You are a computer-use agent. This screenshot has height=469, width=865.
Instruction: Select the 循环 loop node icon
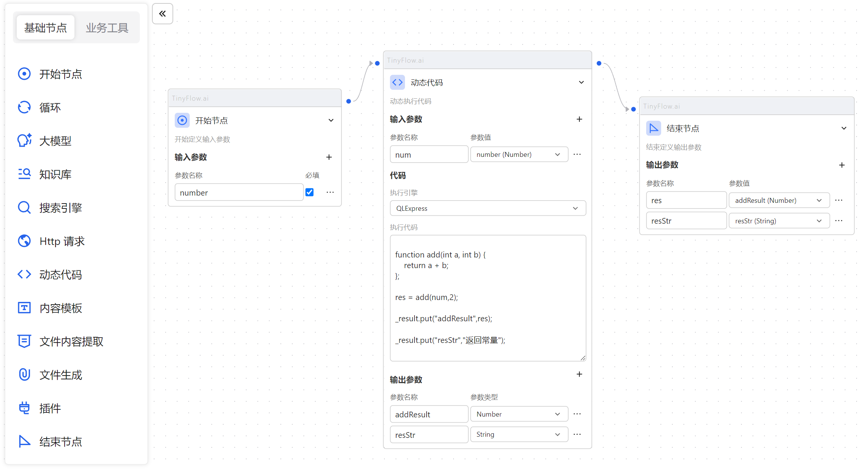[x=24, y=107]
